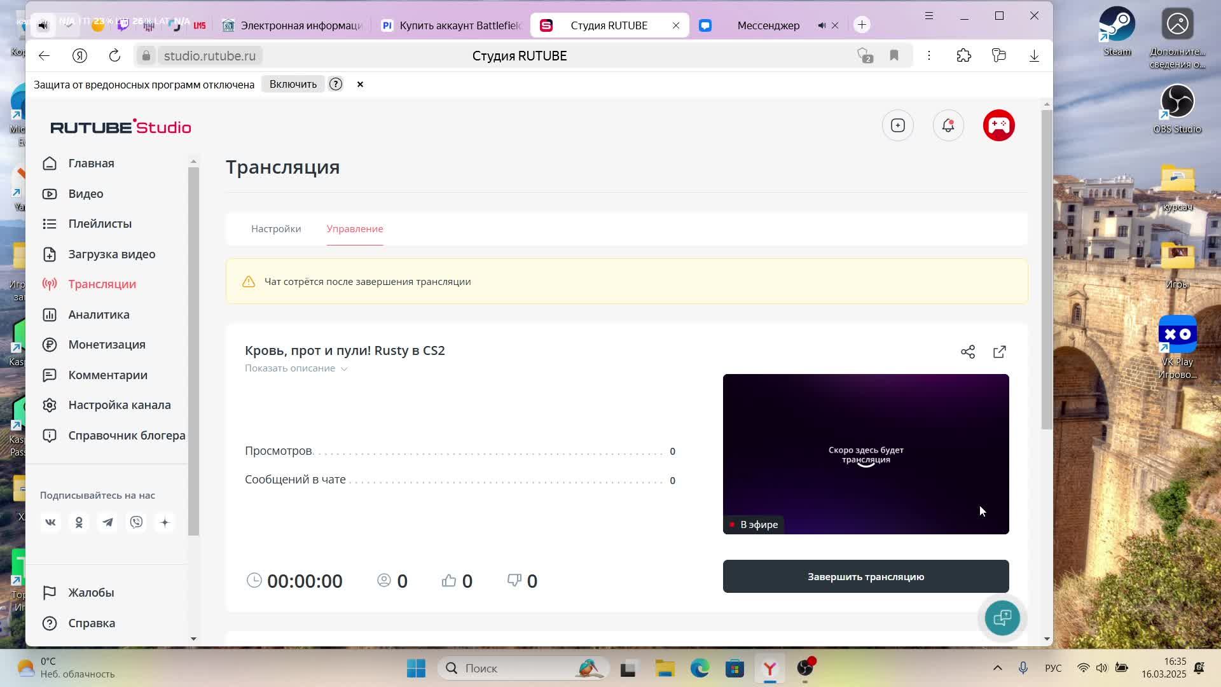The image size is (1221, 687).
Task: Click the add video plus icon in the header
Action: 898,125
